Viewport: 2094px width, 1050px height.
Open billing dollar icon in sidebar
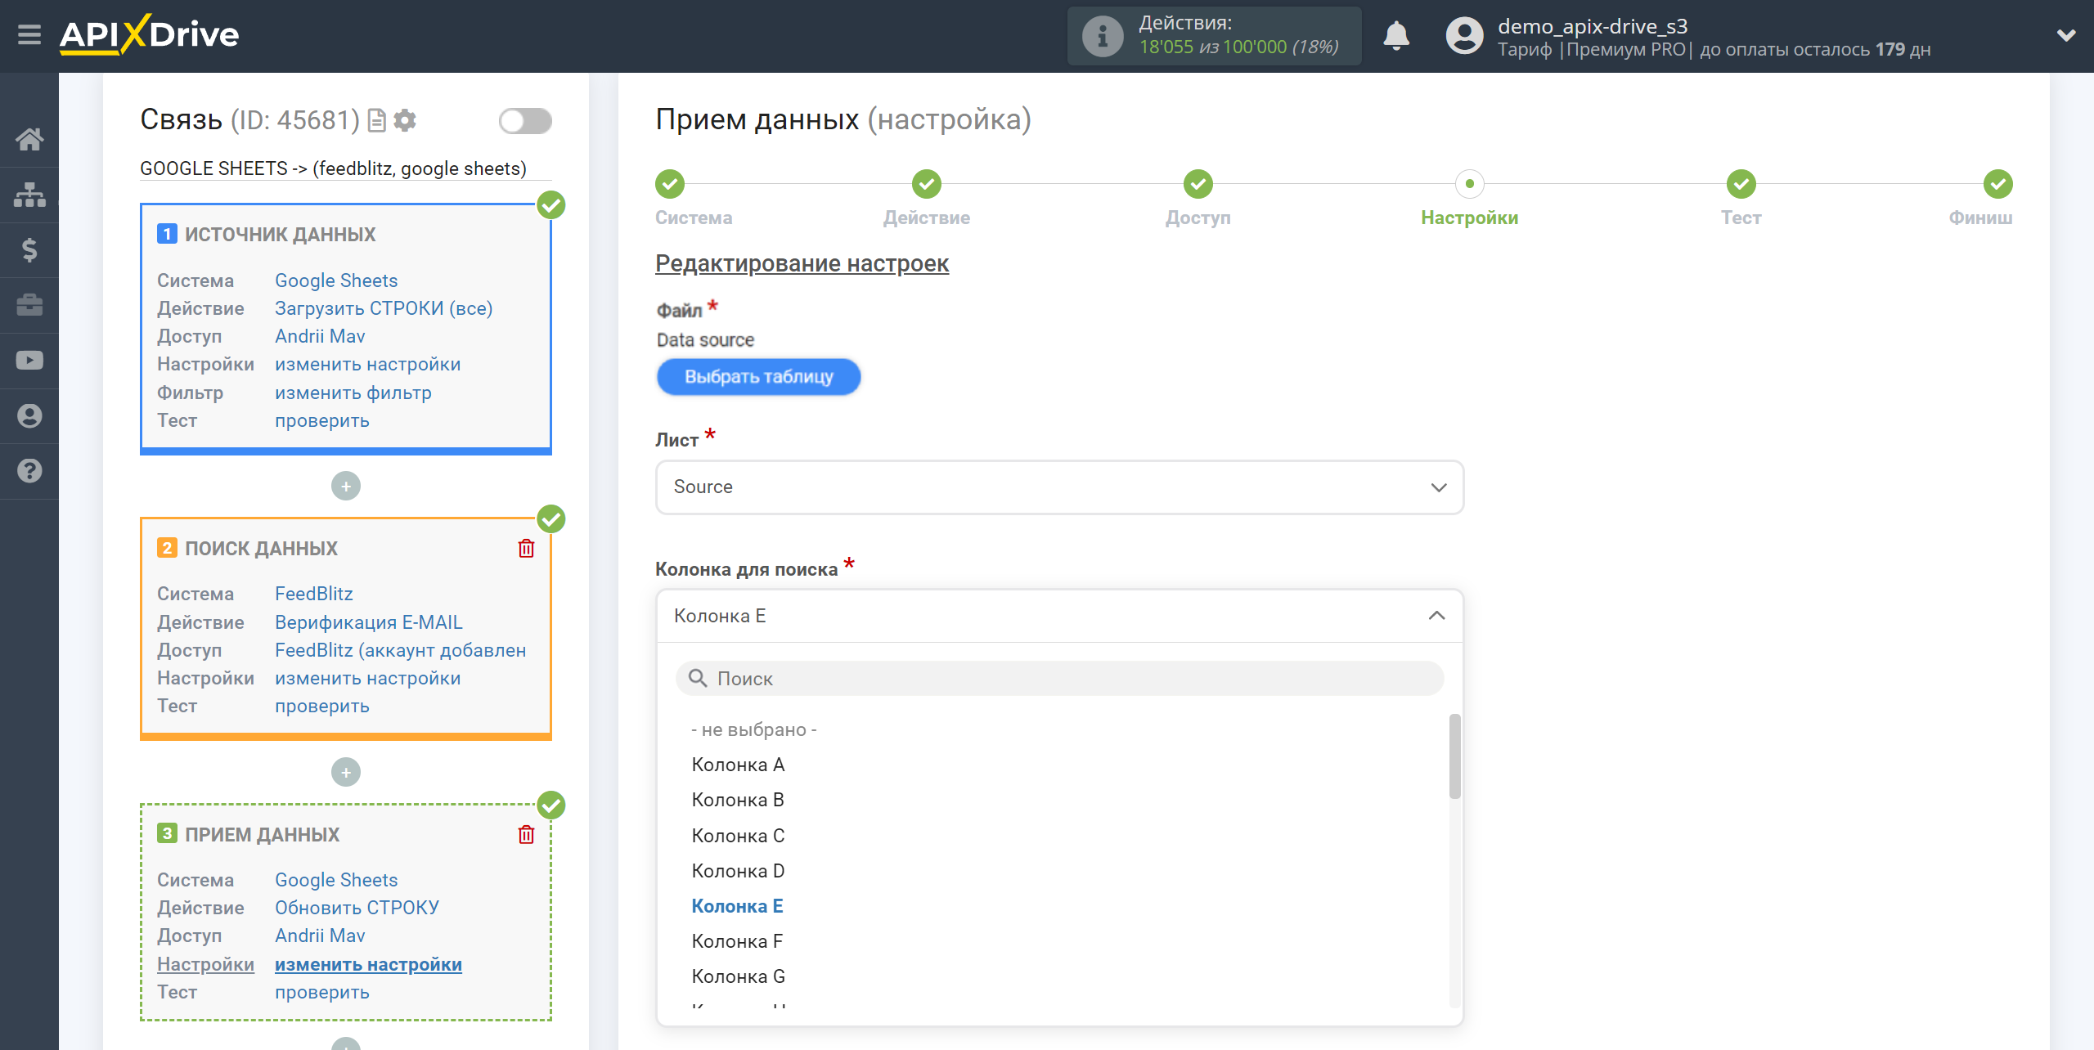coord(29,249)
